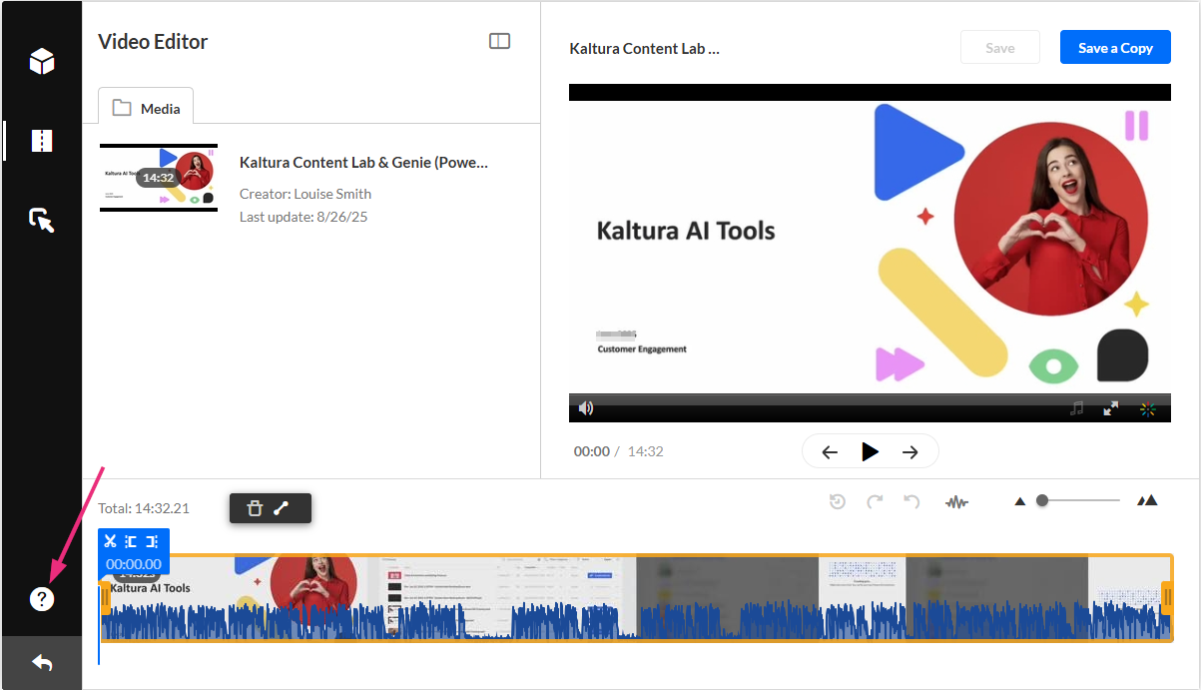Click 'Last update: 8/26/25' text
The width and height of the screenshot is (1201, 690).
pos(303,217)
